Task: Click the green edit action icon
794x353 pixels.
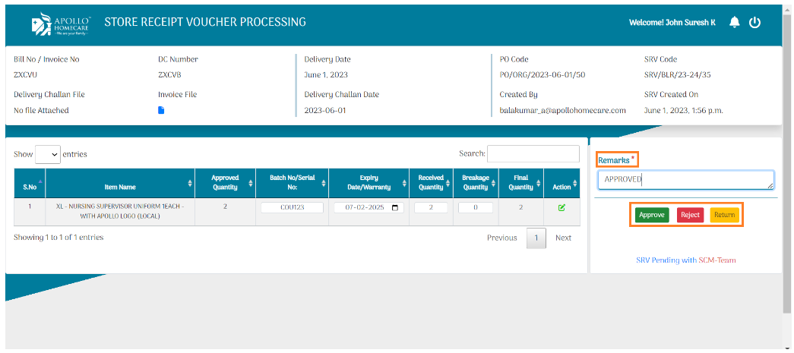Action: [x=561, y=207]
